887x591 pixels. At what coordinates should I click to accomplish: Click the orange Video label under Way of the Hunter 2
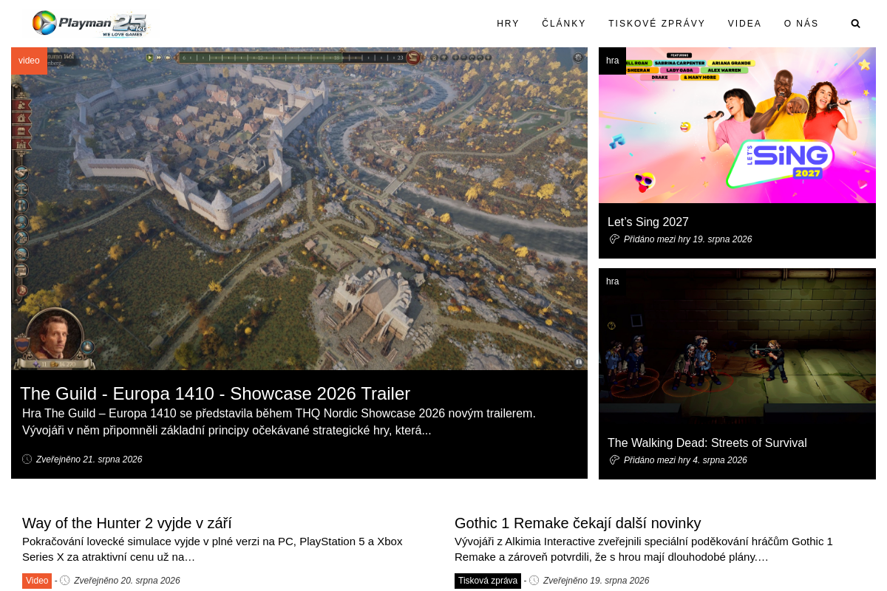click(37, 581)
